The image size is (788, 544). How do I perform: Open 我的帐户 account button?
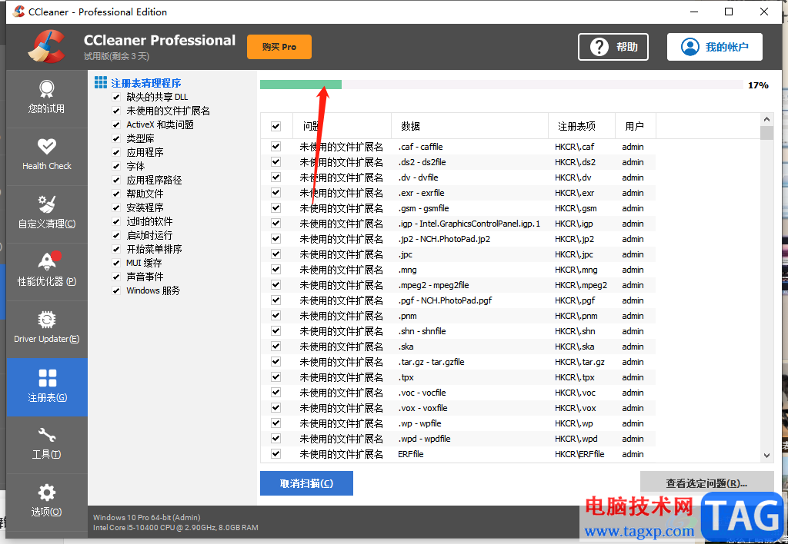(x=715, y=47)
